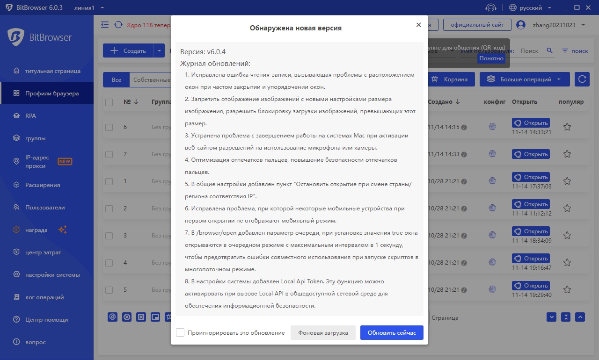Click the chevron-down button at bottom right
Screen dimensions: 599x360
coord(552,317)
